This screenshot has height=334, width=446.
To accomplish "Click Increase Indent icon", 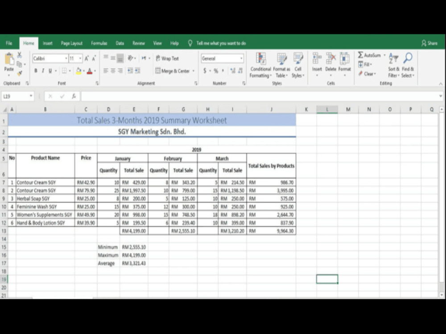I will tap(138, 71).
